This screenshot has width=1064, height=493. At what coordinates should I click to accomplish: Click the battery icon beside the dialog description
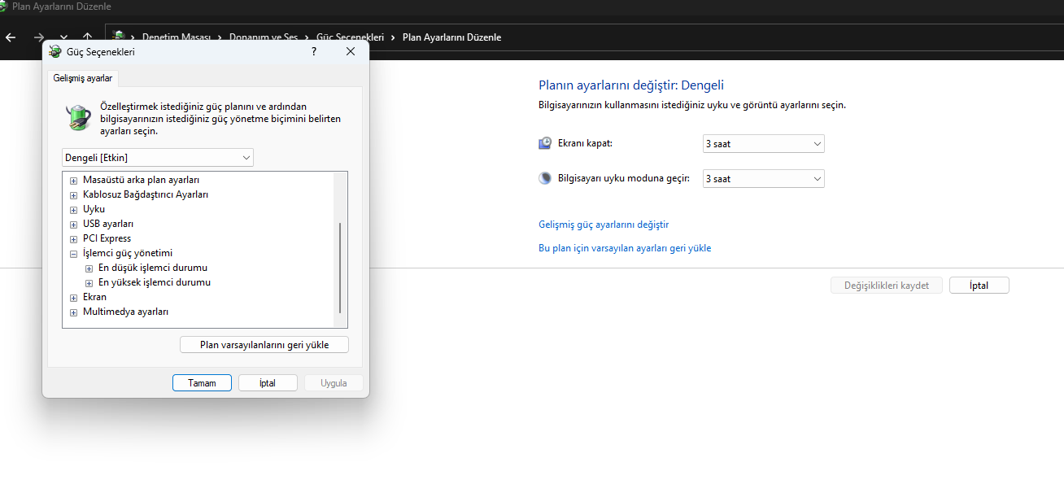pyautogui.click(x=79, y=117)
